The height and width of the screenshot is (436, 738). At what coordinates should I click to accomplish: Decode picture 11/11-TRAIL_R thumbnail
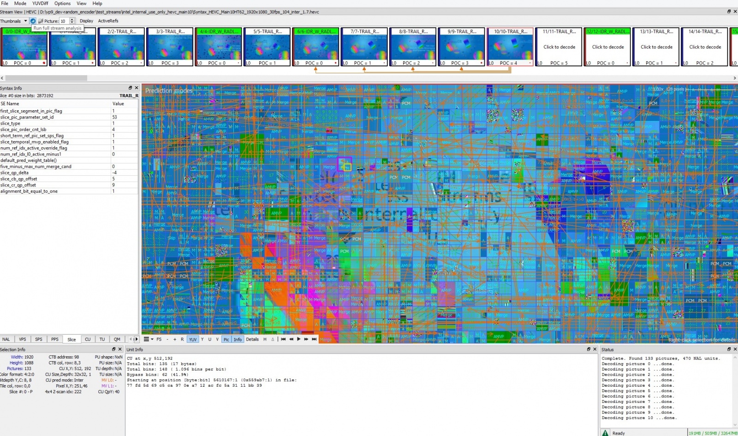point(559,47)
